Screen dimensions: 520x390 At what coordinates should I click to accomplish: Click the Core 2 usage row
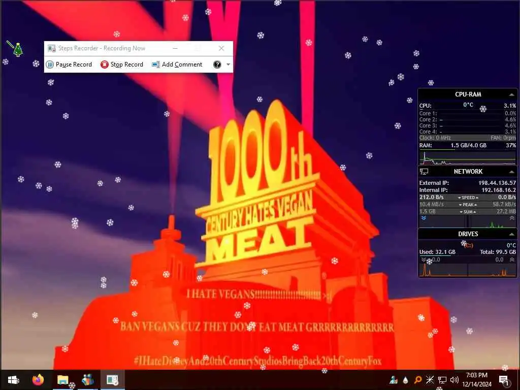(x=468, y=119)
